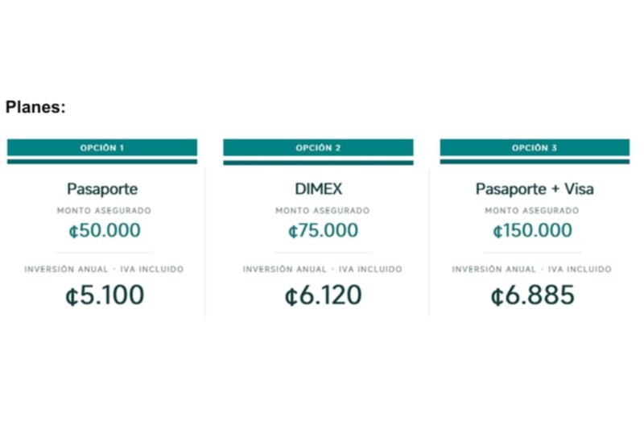Viewport: 644px width, 429px height.
Task: Click the ₡150.000 insured amount
Action: point(532,230)
